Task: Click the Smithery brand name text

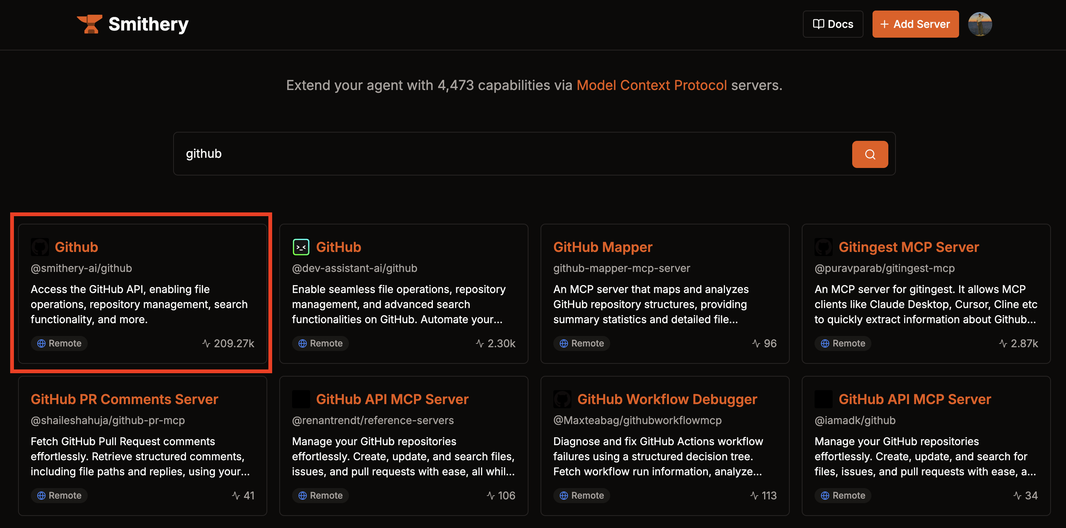Action: (148, 24)
